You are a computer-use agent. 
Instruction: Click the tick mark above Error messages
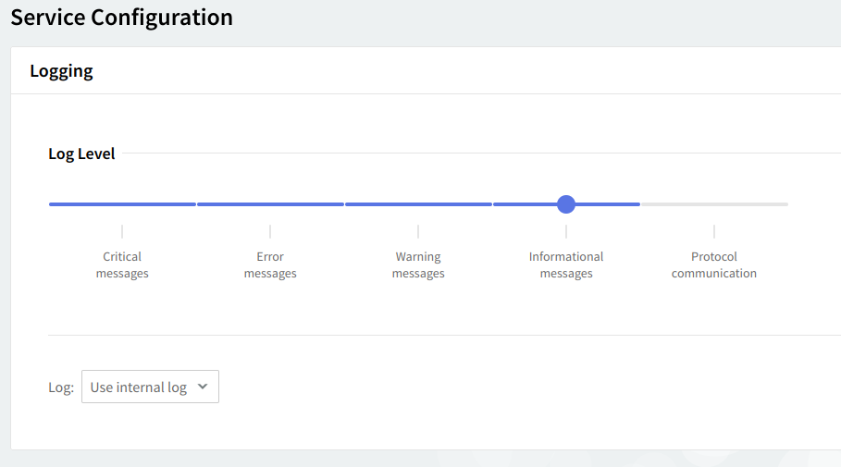coord(270,231)
